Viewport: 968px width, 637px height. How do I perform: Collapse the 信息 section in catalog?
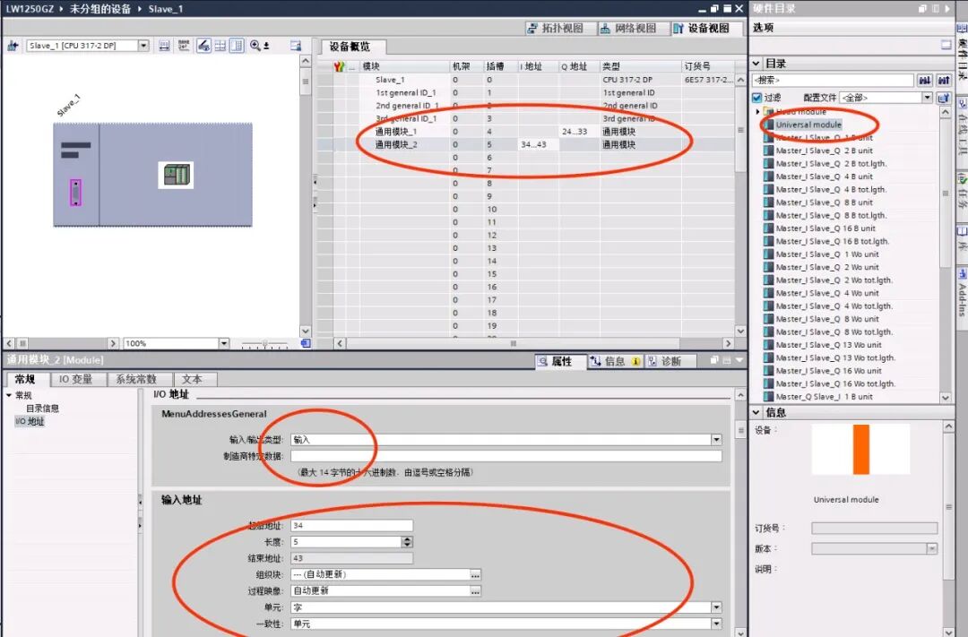click(756, 412)
